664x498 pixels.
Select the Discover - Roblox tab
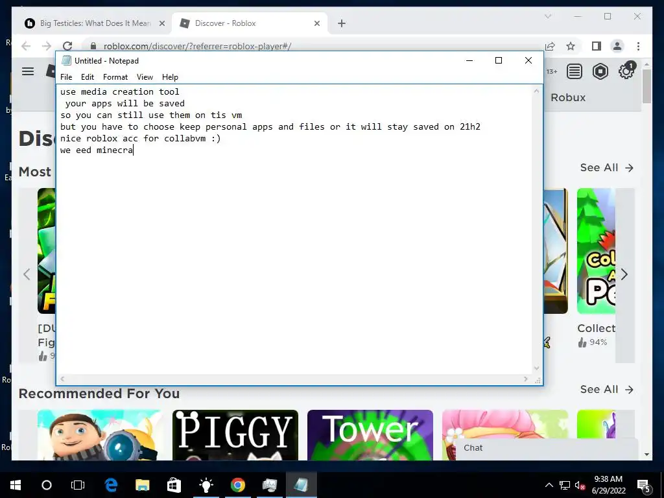coord(250,23)
